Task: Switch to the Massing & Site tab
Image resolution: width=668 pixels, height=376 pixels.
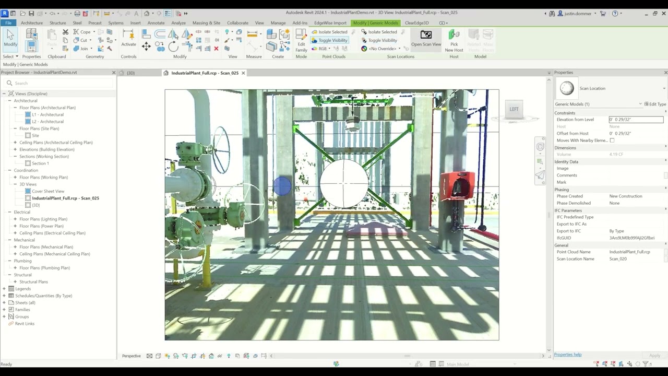Action: pyautogui.click(x=206, y=23)
